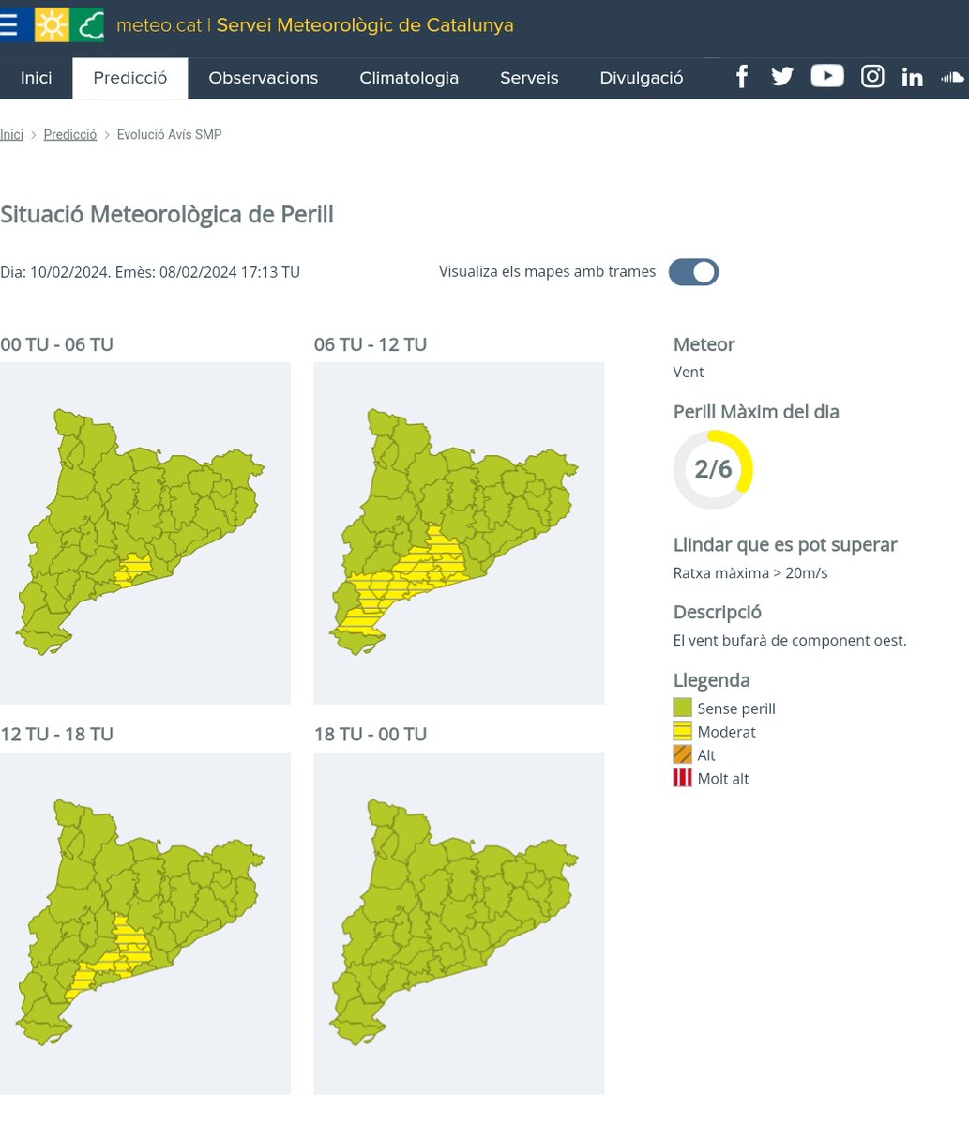The height and width of the screenshot is (1126, 969).
Task: Go to the Inici menu tab
Action: click(37, 78)
